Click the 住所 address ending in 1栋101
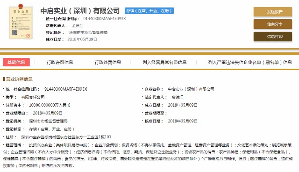The image size is (299, 172). pyautogui.click(x=66, y=137)
